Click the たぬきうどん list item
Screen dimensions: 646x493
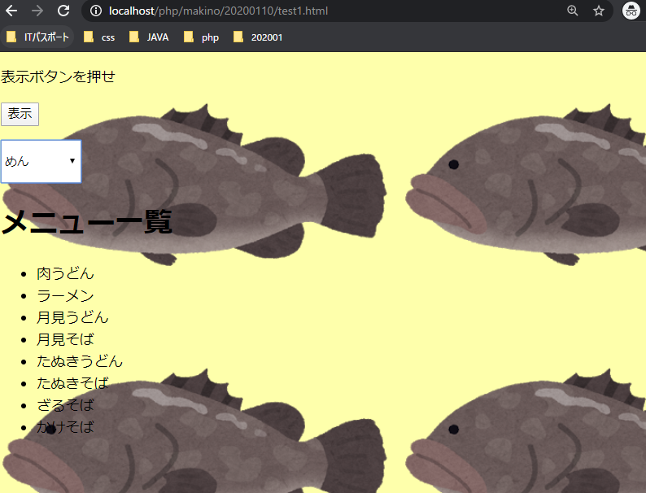point(80,361)
